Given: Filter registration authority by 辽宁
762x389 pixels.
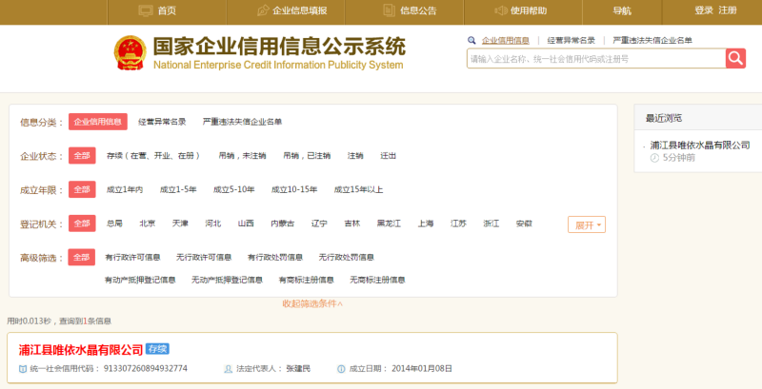Looking at the screenshot, I should pos(319,224).
